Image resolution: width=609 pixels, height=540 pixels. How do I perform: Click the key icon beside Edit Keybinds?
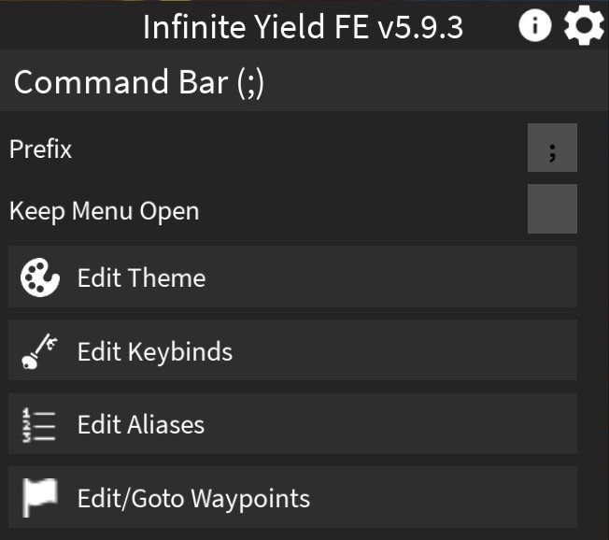39,351
